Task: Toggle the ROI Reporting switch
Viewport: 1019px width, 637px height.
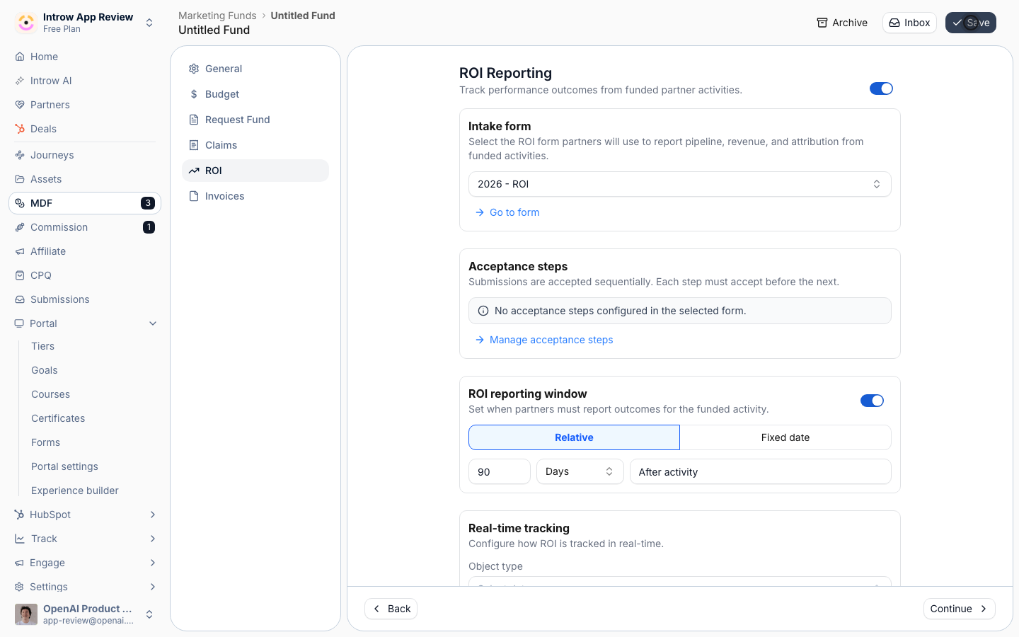Action: click(x=881, y=88)
